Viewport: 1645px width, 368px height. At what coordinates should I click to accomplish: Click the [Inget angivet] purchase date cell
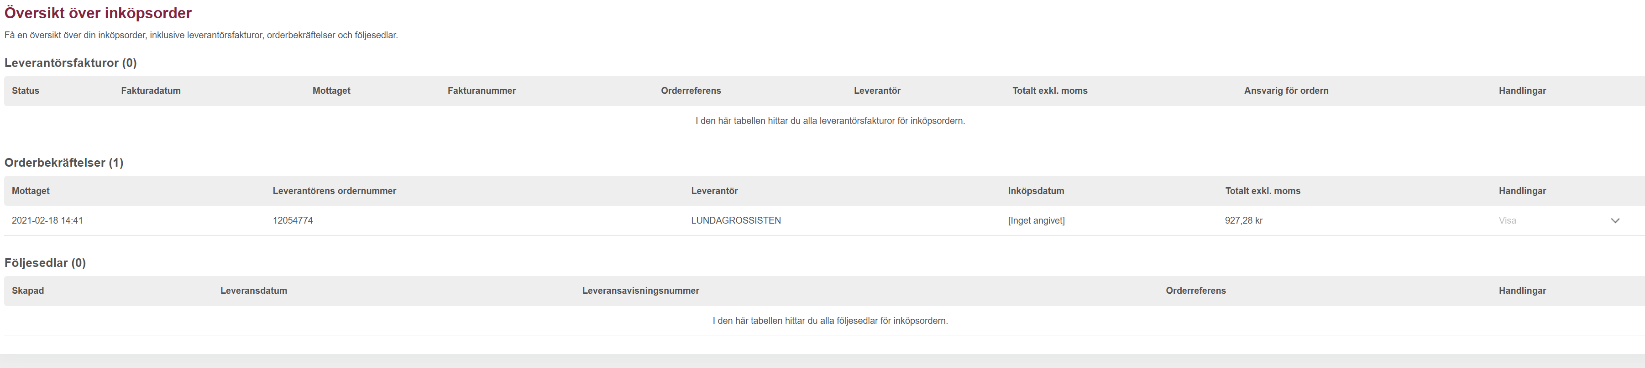1036,221
